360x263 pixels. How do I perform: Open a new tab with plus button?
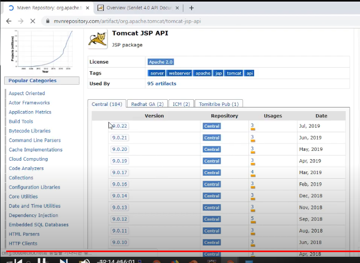[191, 8]
